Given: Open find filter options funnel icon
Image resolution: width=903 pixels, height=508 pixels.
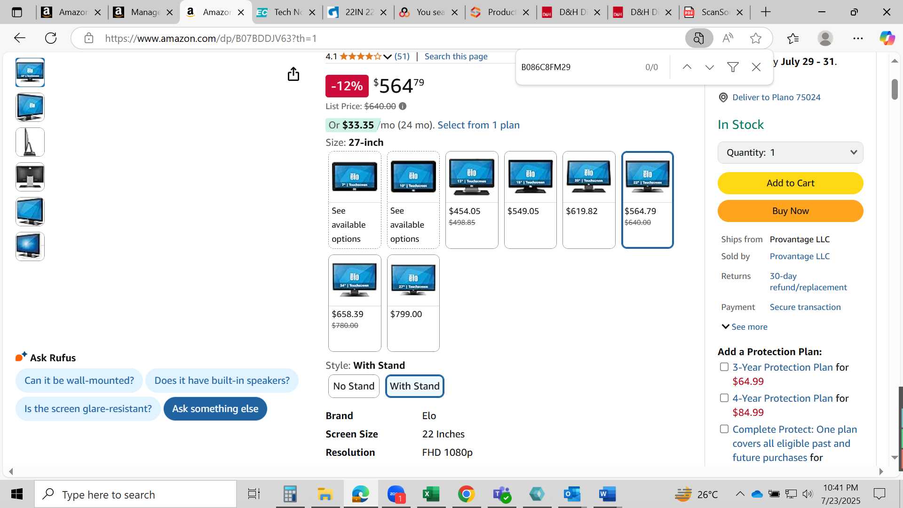Looking at the screenshot, I should pos(733,67).
